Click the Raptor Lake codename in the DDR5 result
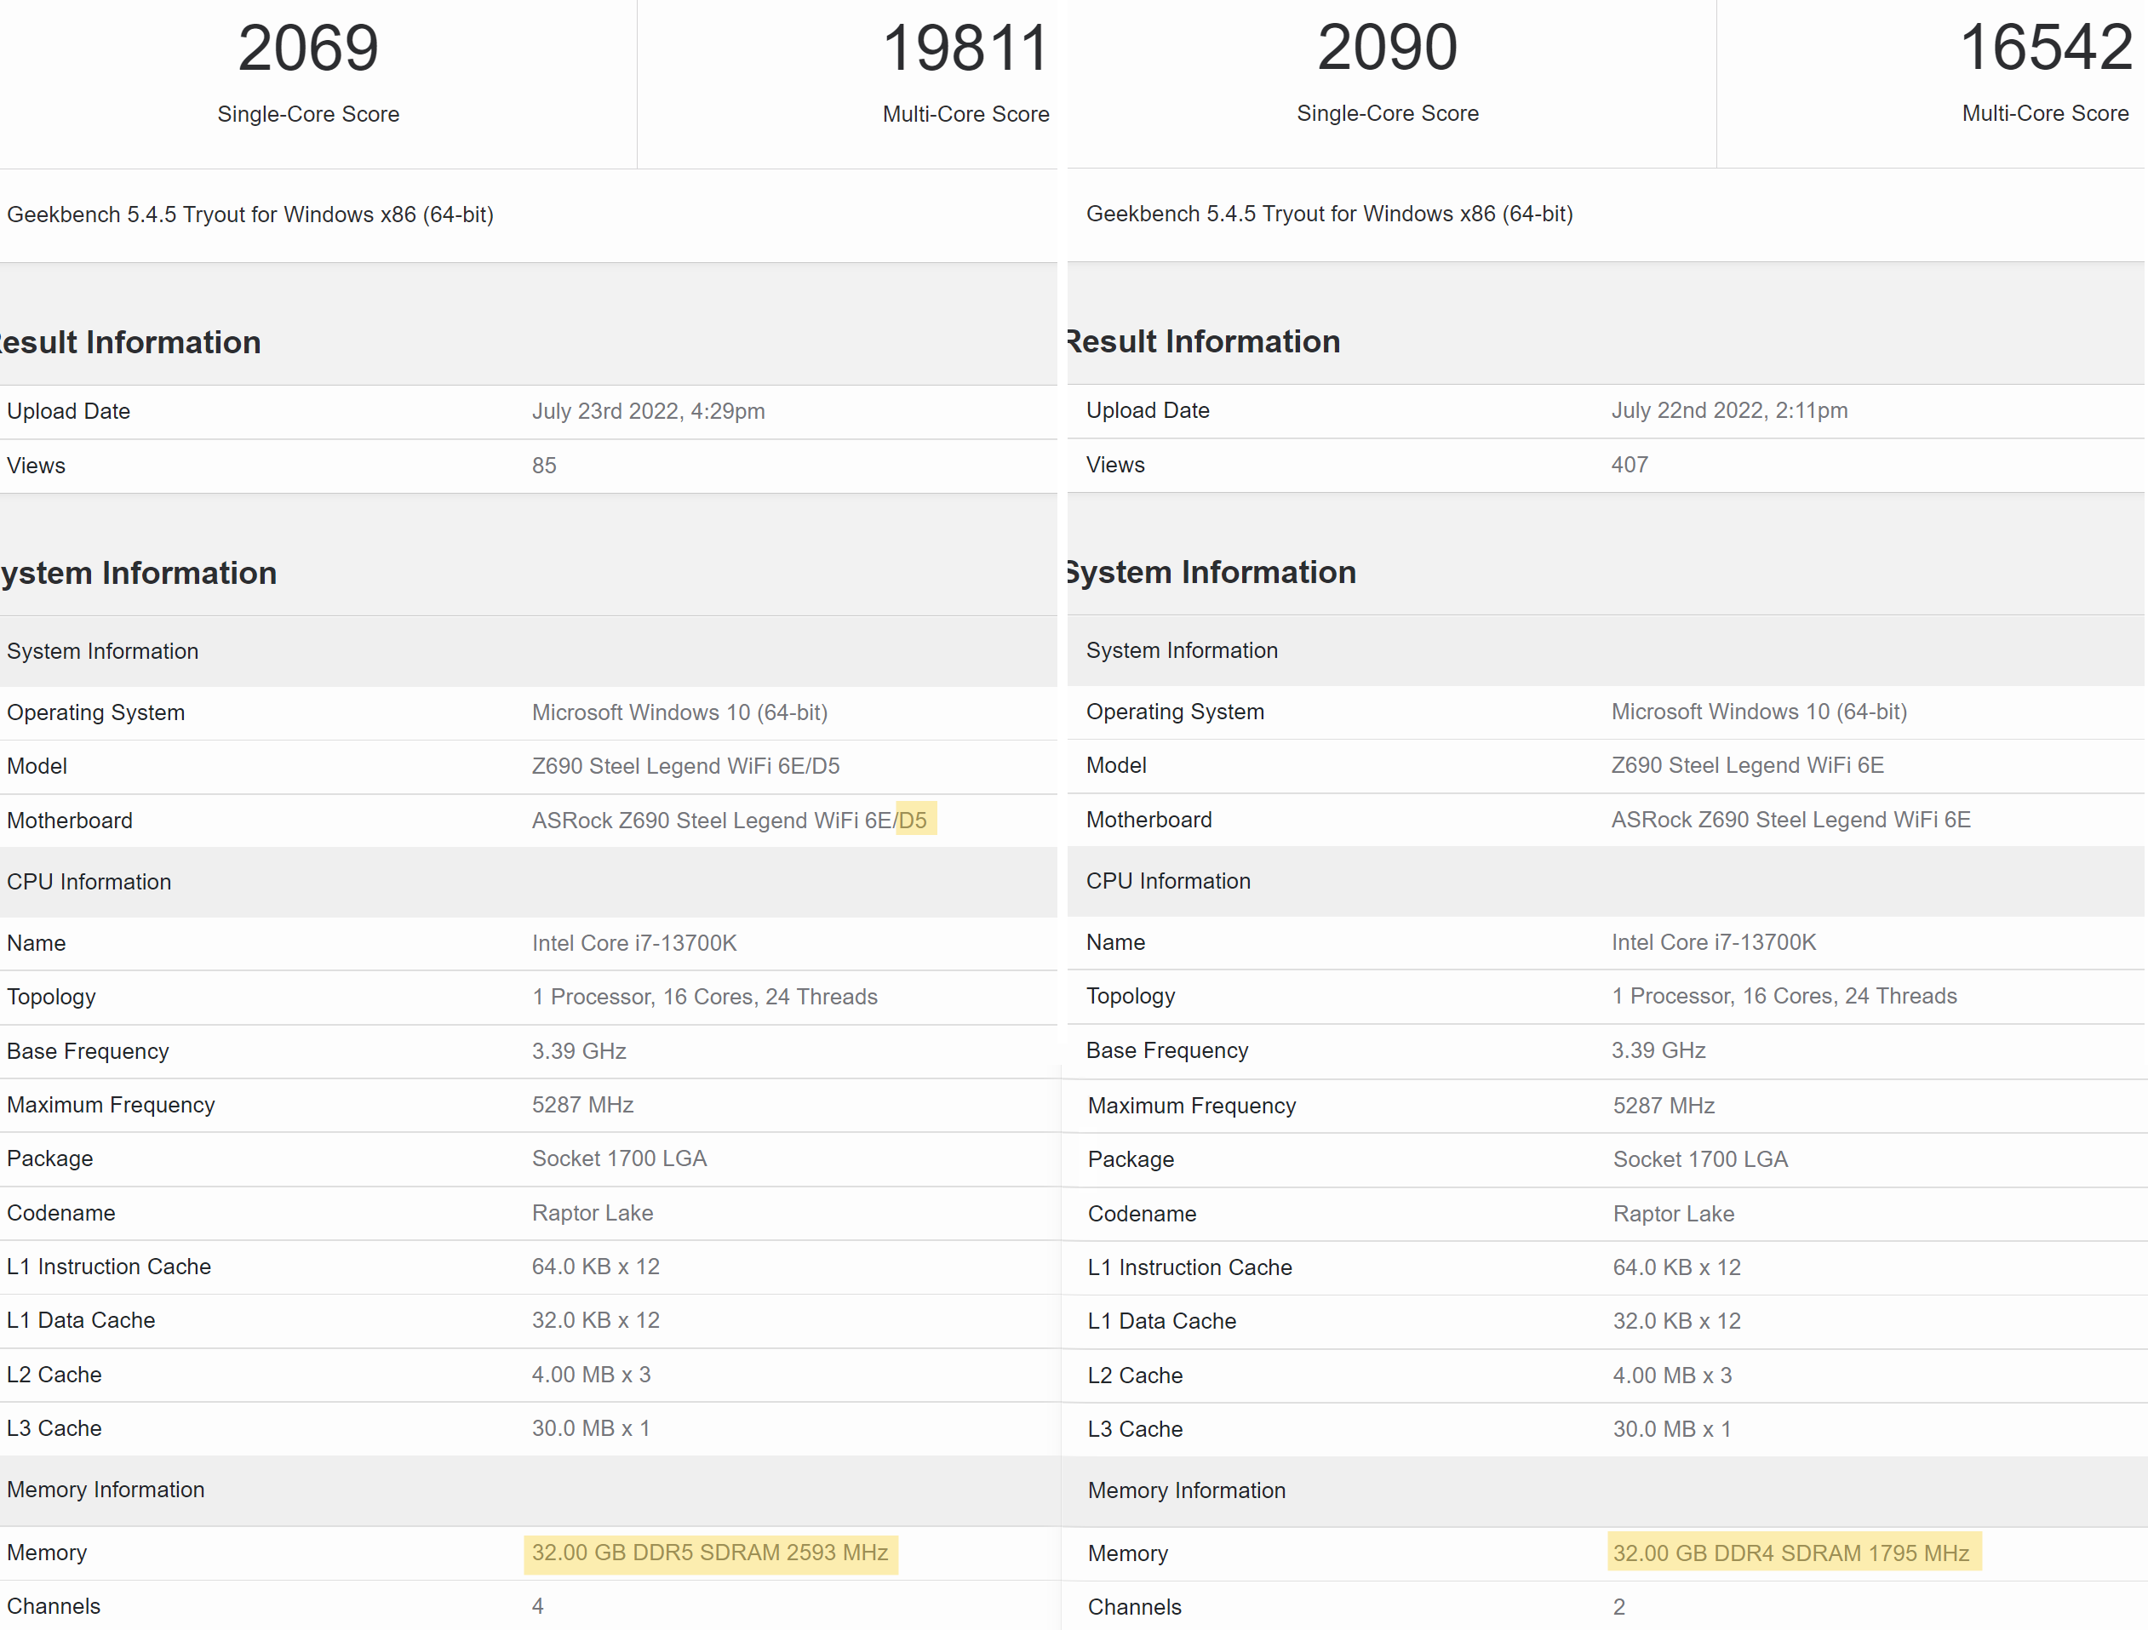The height and width of the screenshot is (1630, 2148). 593,1213
